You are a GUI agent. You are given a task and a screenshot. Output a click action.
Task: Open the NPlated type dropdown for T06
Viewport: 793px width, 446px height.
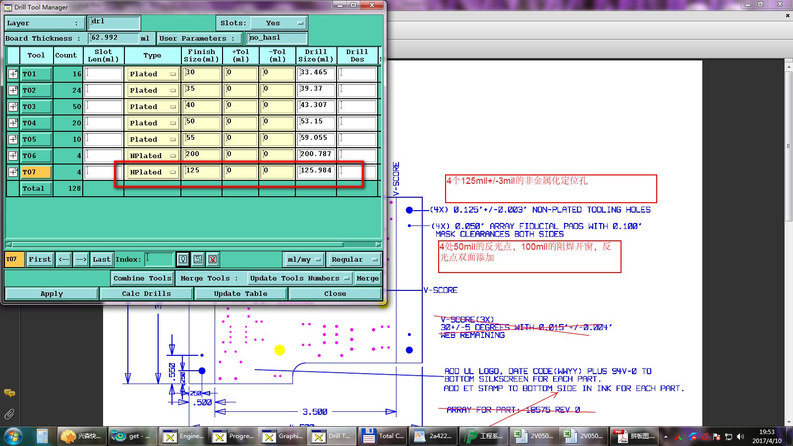pos(153,156)
